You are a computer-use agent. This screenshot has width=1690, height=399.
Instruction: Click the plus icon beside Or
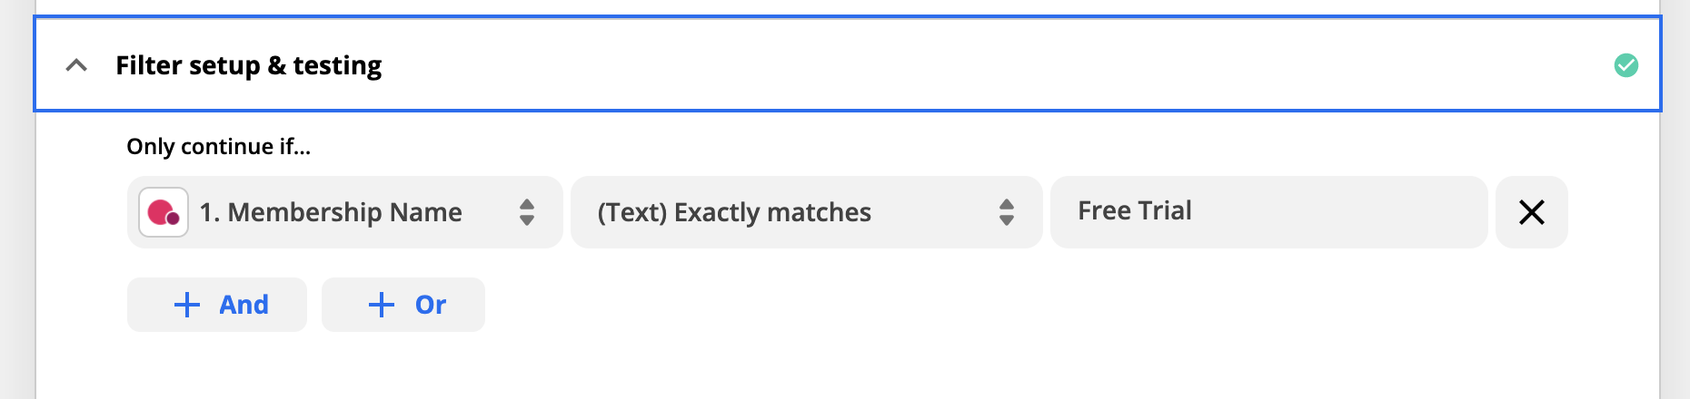pyautogui.click(x=381, y=305)
